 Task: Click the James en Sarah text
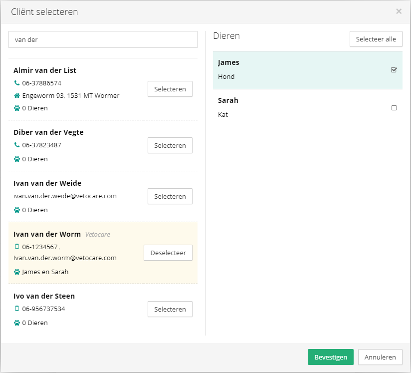(x=45, y=272)
